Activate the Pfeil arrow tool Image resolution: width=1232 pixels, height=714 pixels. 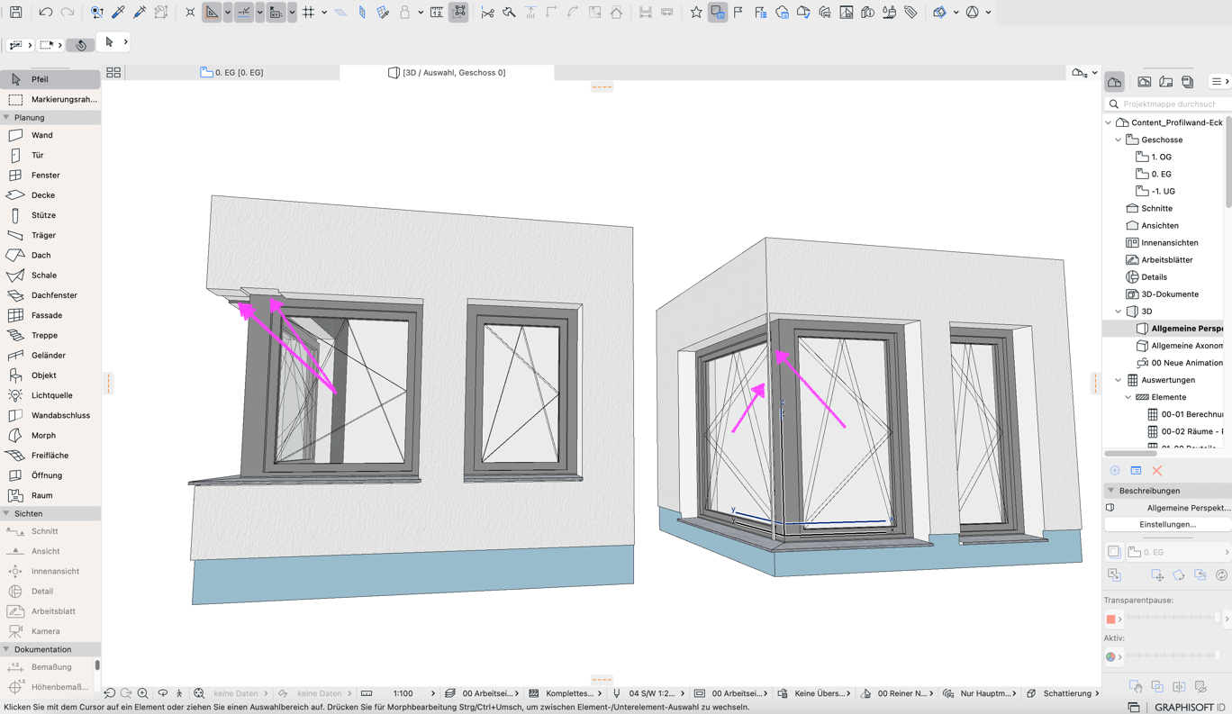tap(50, 79)
